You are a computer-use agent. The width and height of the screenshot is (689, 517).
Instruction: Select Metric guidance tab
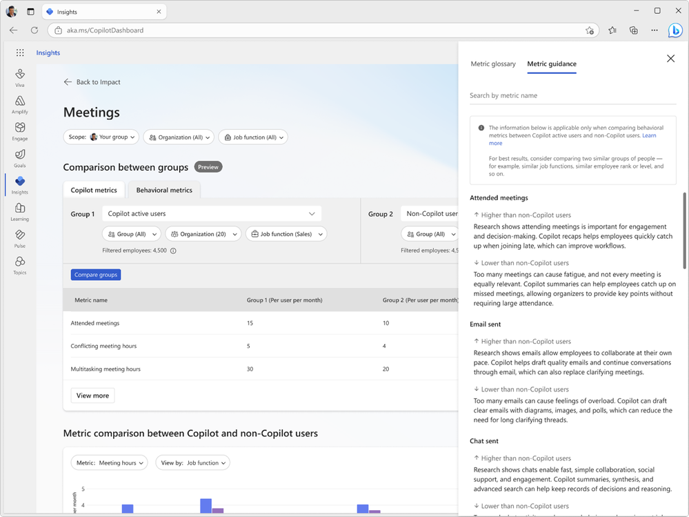pyautogui.click(x=552, y=64)
